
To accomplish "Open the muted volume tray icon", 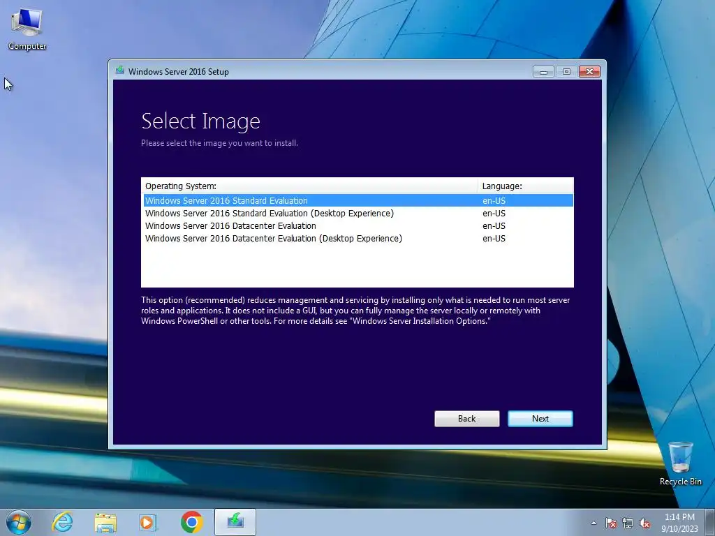I will [644, 523].
